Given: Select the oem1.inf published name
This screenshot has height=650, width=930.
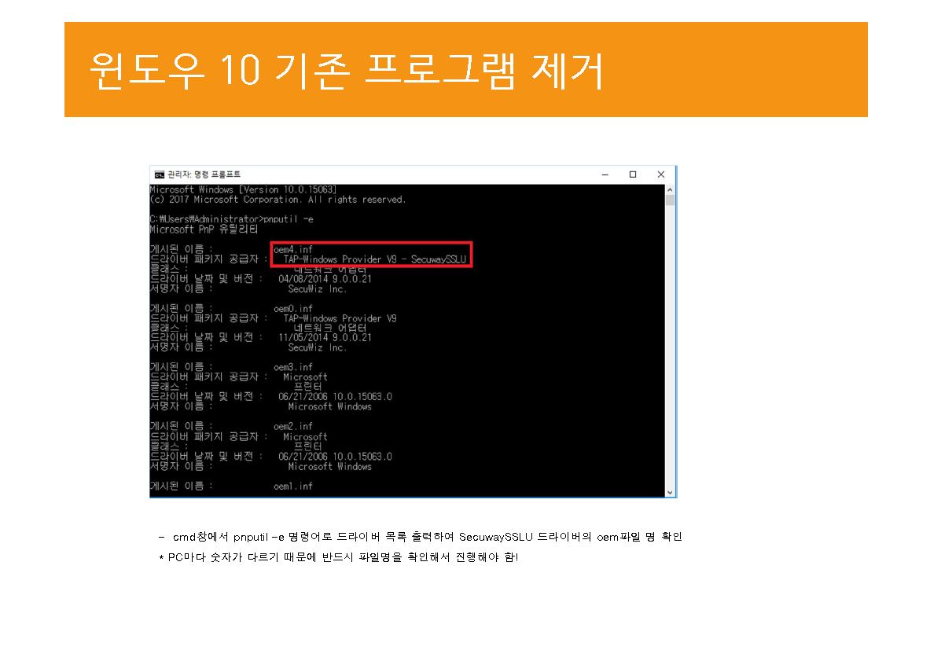Looking at the screenshot, I should pos(292,486).
